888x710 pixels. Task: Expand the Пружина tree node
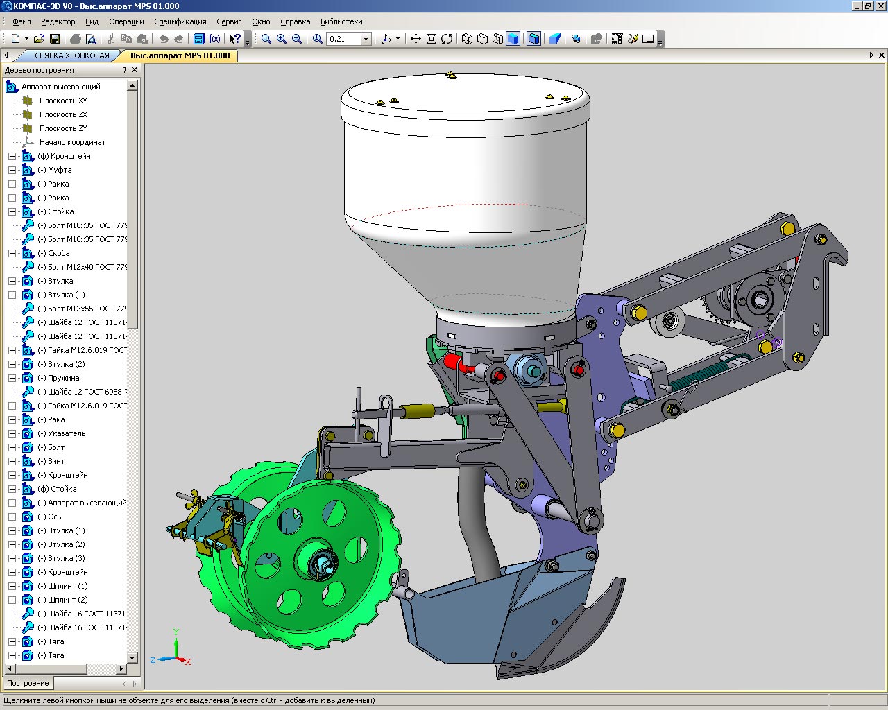(x=12, y=378)
